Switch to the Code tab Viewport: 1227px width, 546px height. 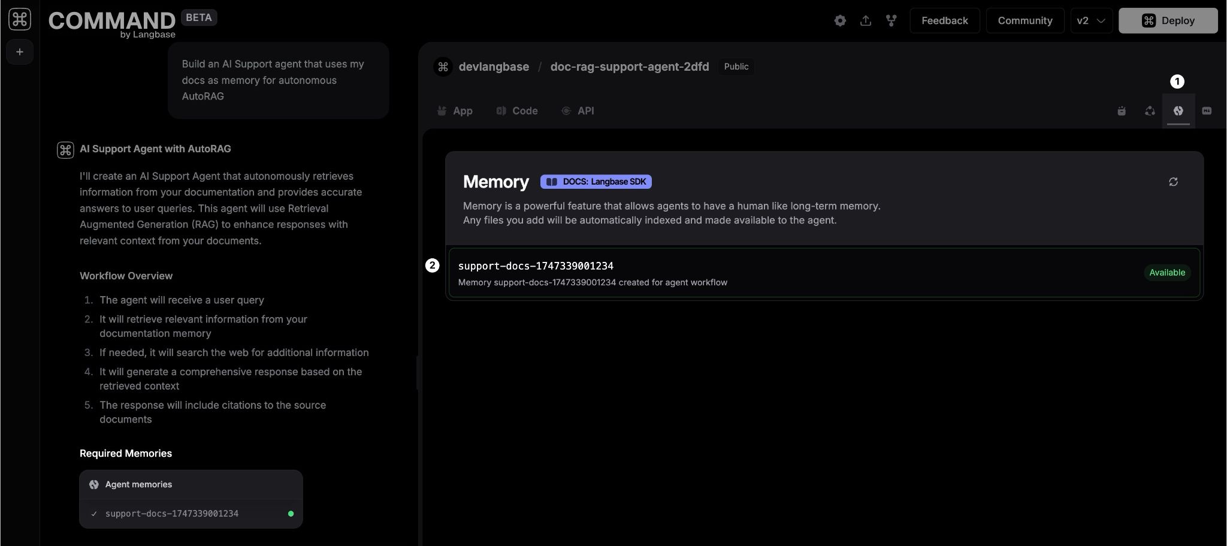[517, 111]
